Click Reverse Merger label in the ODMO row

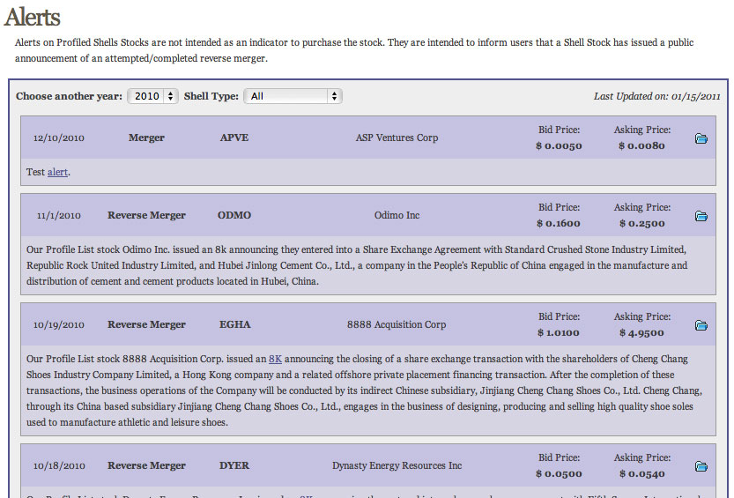pos(146,215)
